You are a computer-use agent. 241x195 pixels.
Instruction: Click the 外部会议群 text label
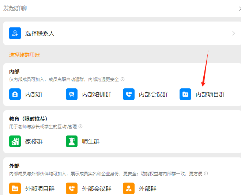tap(97, 189)
